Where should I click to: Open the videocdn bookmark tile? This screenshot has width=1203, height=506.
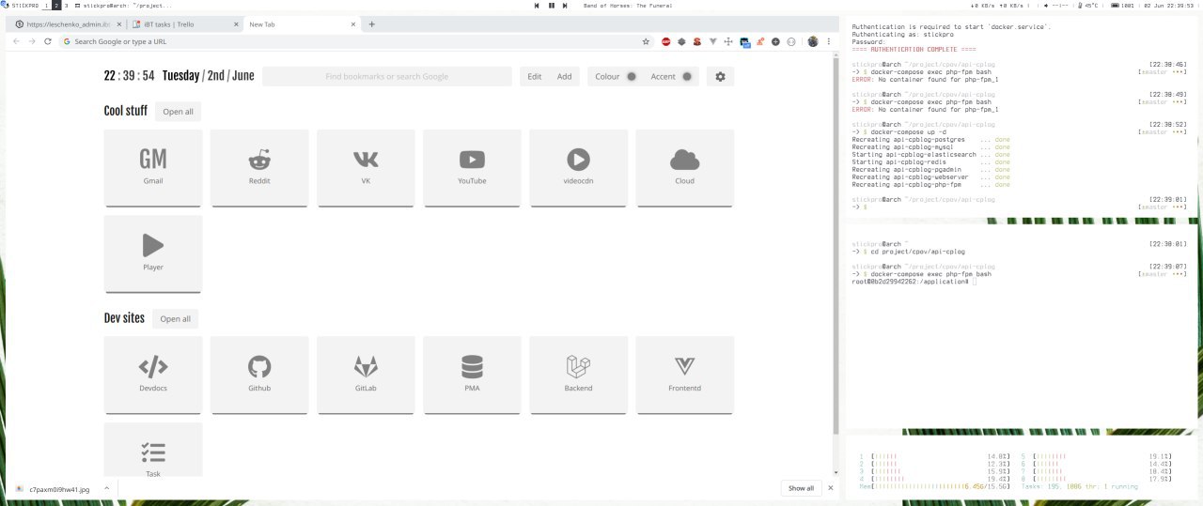pyautogui.click(x=578, y=167)
